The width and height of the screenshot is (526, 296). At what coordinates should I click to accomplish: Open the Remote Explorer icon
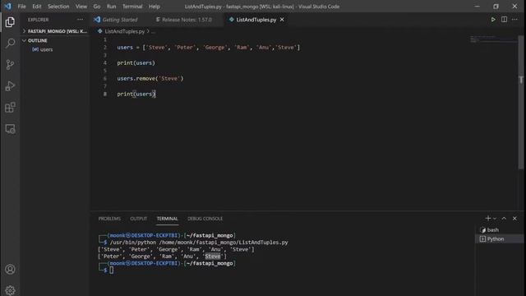[10, 129]
